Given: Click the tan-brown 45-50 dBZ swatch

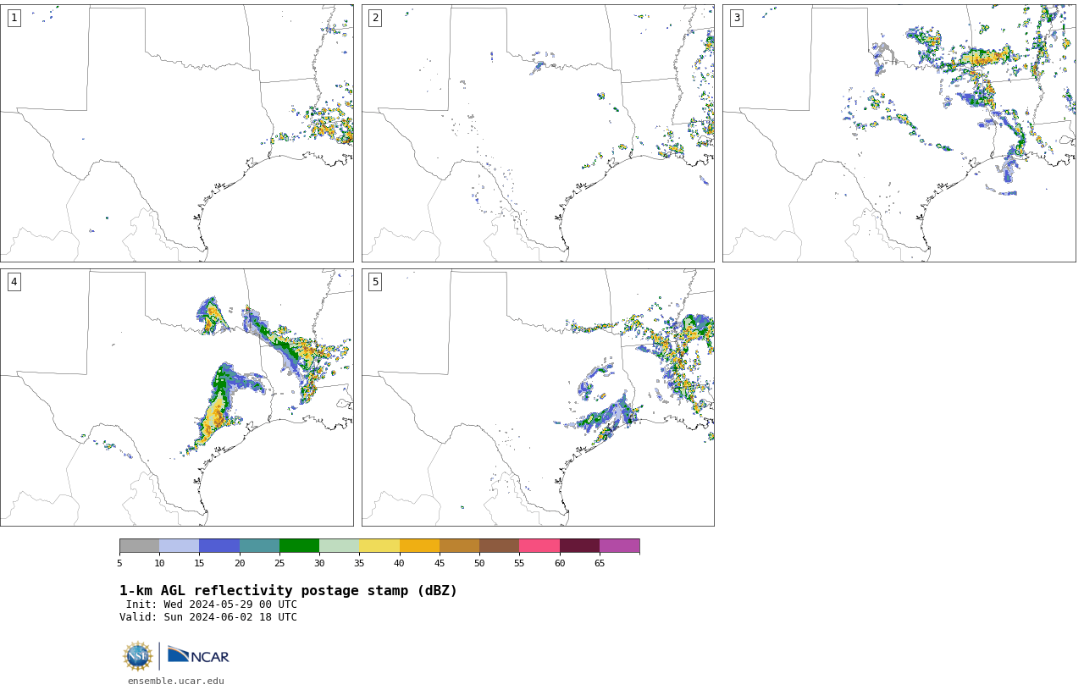Looking at the screenshot, I should [459, 545].
